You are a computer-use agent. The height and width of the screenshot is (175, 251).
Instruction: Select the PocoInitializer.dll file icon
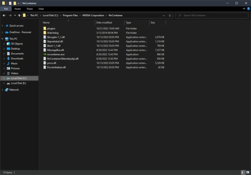pyautogui.click(x=45, y=67)
